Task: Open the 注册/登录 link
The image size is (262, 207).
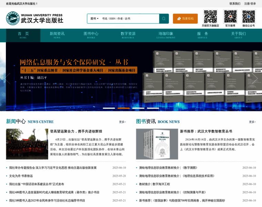Action: (250, 3)
